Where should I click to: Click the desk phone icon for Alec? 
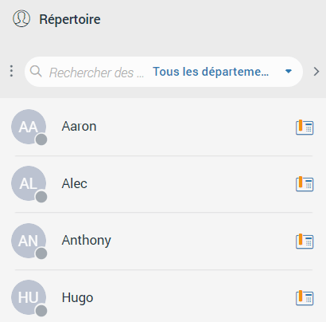pos(305,184)
